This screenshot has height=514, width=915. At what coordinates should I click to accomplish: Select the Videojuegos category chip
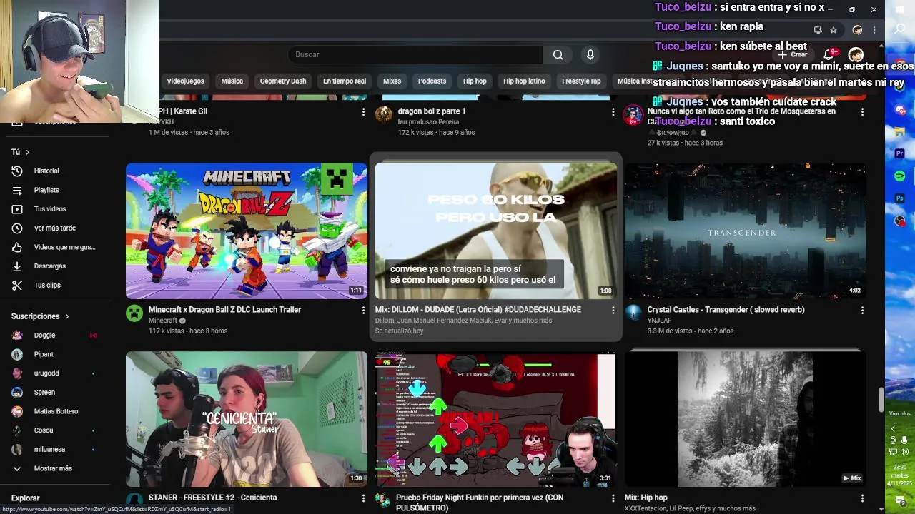(185, 81)
